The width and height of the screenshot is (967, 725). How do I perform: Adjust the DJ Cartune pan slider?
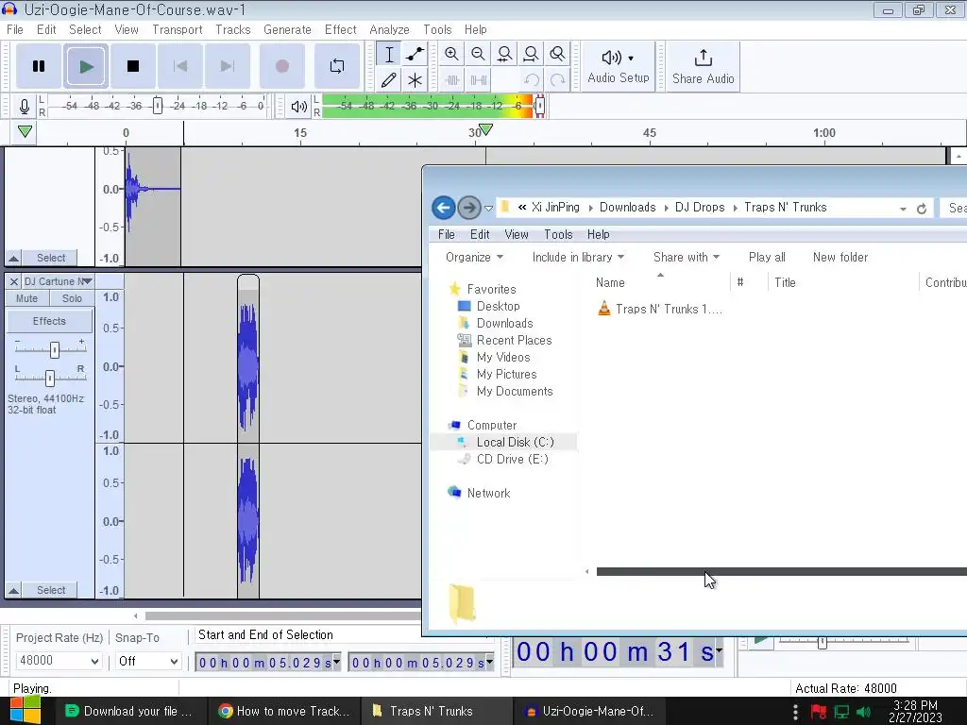[x=50, y=378]
